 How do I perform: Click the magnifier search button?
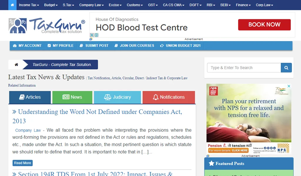pos(286,67)
